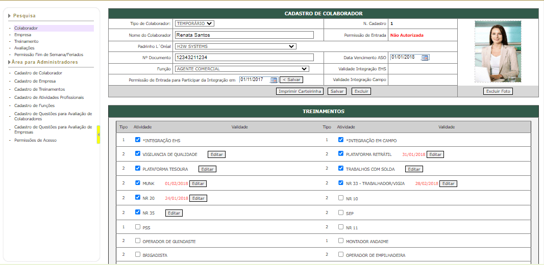Open Avaliações in sidebar
The width and height of the screenshot is (544, 265).
24,48
